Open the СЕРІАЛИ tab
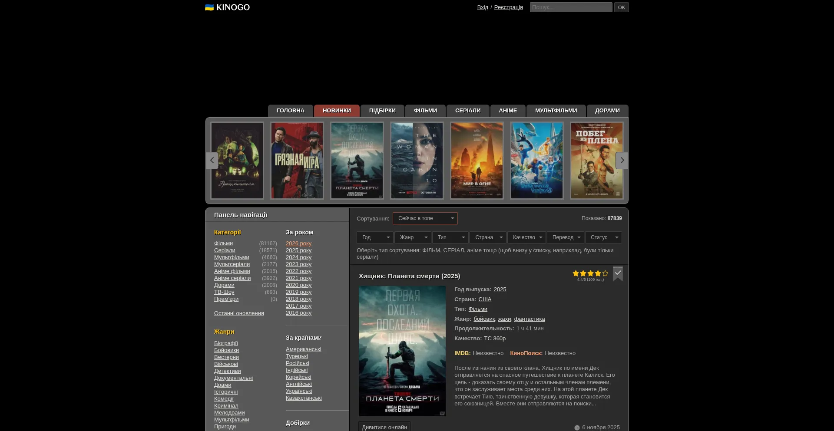The image size is (834, 431). click(467, 111)
